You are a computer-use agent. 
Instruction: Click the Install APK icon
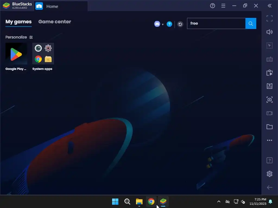point(270,86)
